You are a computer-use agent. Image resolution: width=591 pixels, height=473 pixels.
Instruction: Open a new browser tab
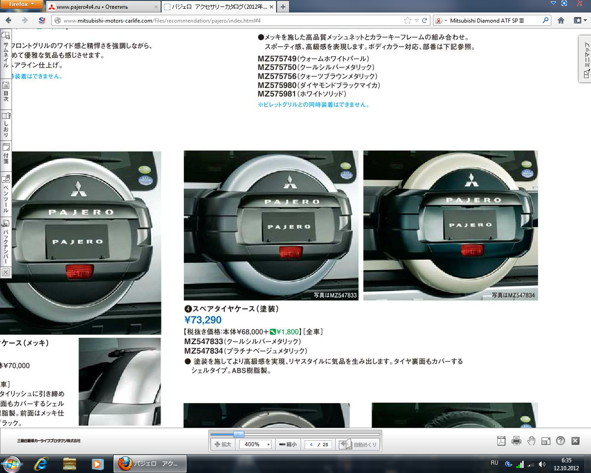point(283,6)
